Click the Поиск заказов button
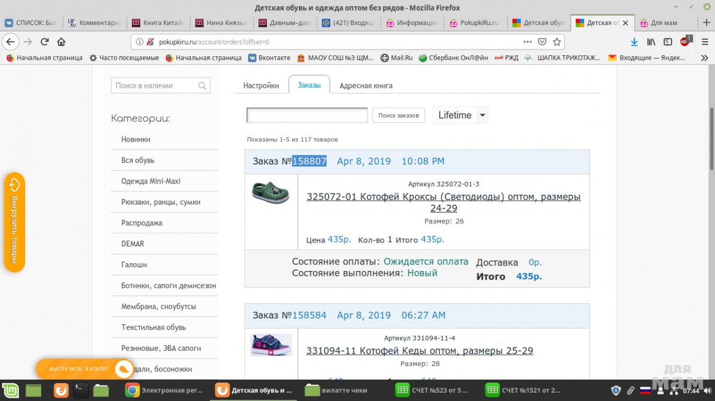This screenshot has width=715, height=401. 398,115
